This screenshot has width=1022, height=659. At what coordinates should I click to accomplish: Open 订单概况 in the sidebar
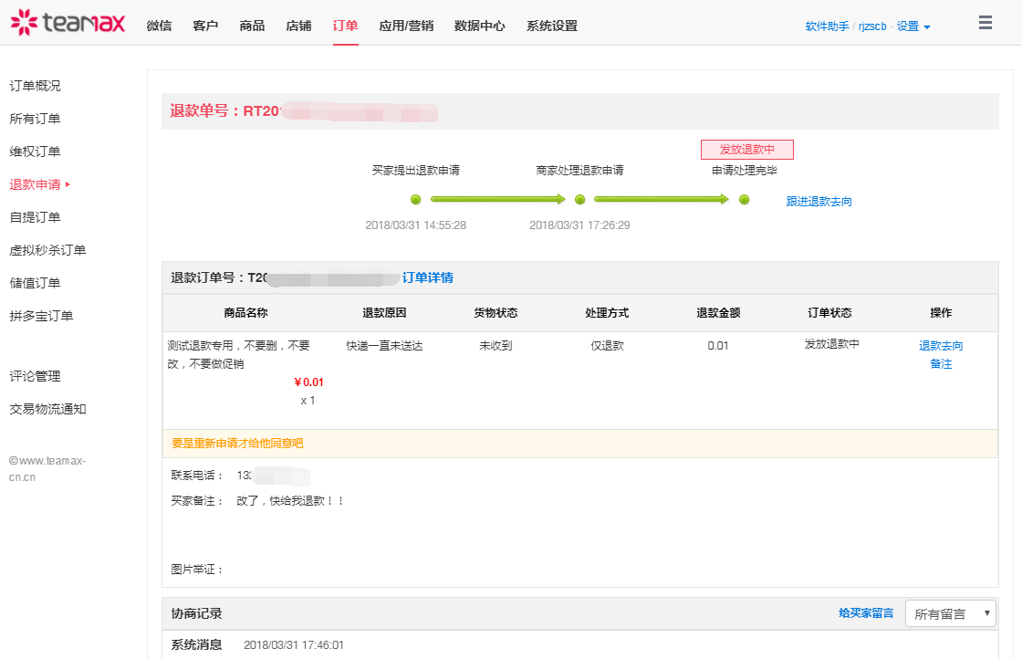35,86
